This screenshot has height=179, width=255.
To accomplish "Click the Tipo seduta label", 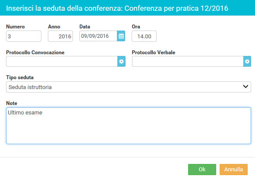I will click(x=20, y=77).
